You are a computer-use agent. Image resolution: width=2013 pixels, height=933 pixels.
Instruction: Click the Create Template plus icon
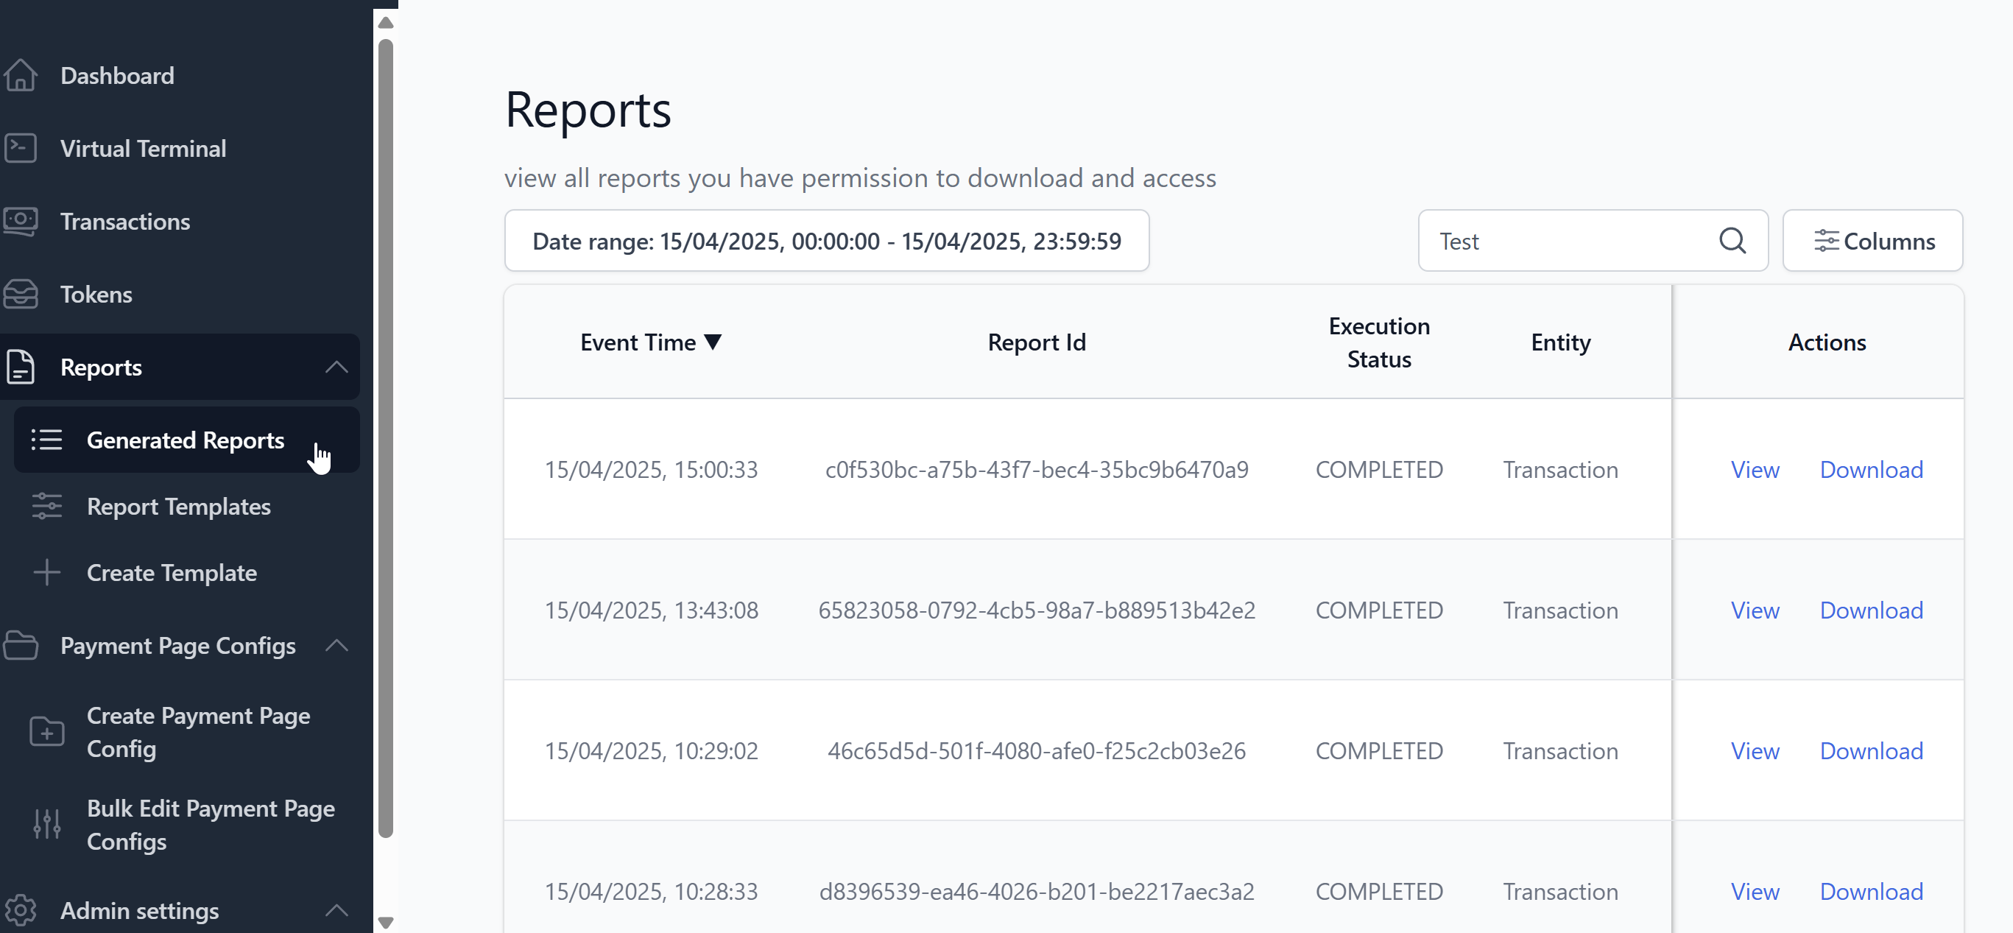46,573
